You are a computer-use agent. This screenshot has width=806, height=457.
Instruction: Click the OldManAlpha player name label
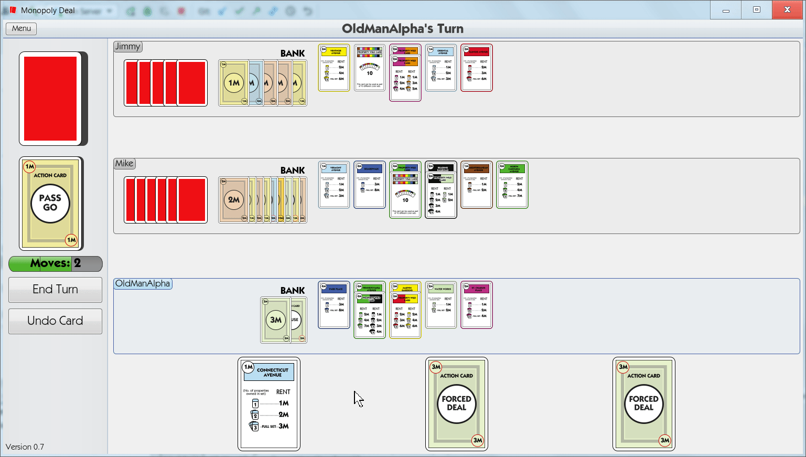[x=143, y=284]
